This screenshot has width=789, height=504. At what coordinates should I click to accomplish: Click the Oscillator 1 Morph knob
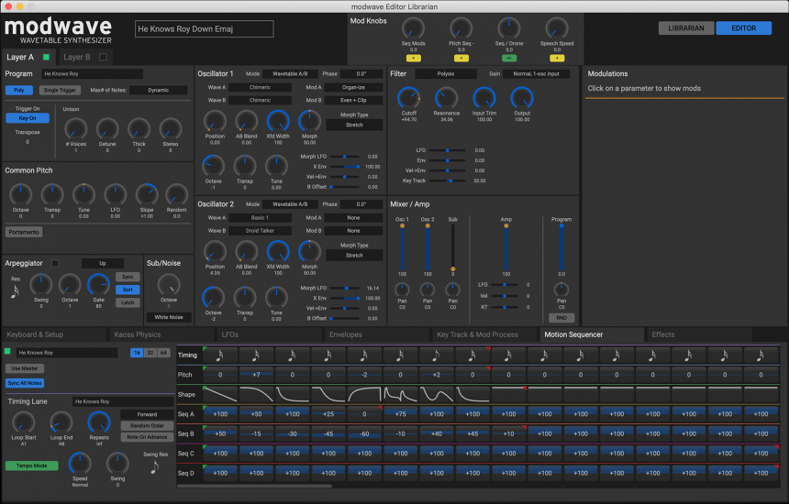[x=309, y=121]
